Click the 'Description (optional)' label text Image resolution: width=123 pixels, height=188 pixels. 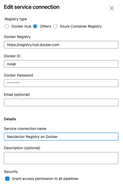[22, 148]
